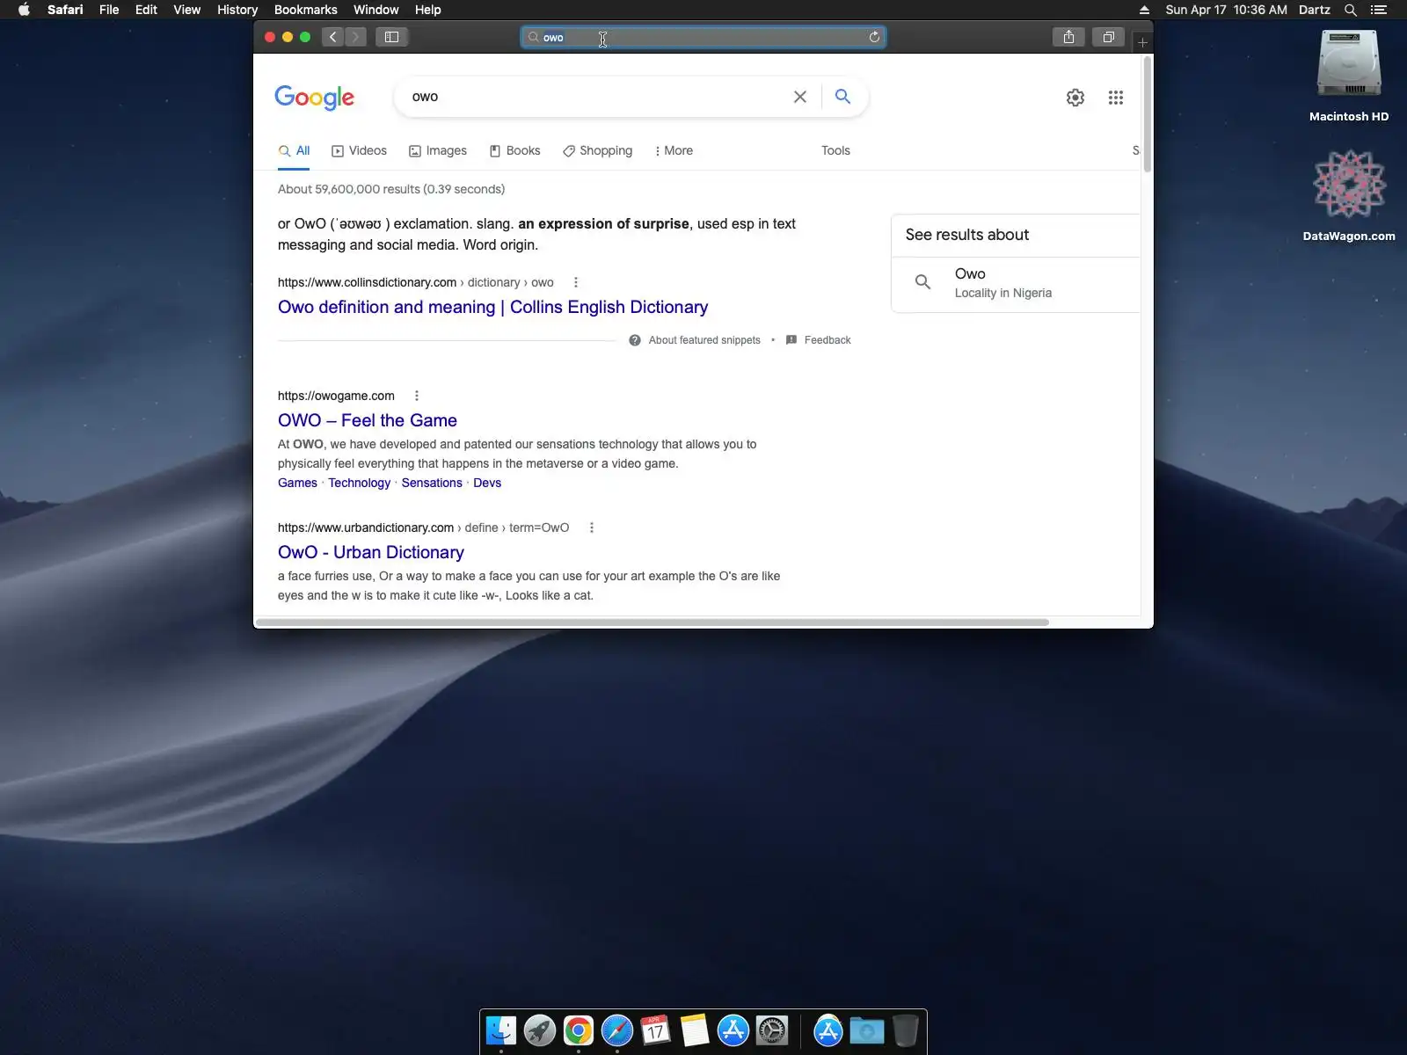Viewport: 1407px width, 1055px height.
Task: Open a new tab with the plus button
Action: pyautogui.click(x=1142, y=41)
